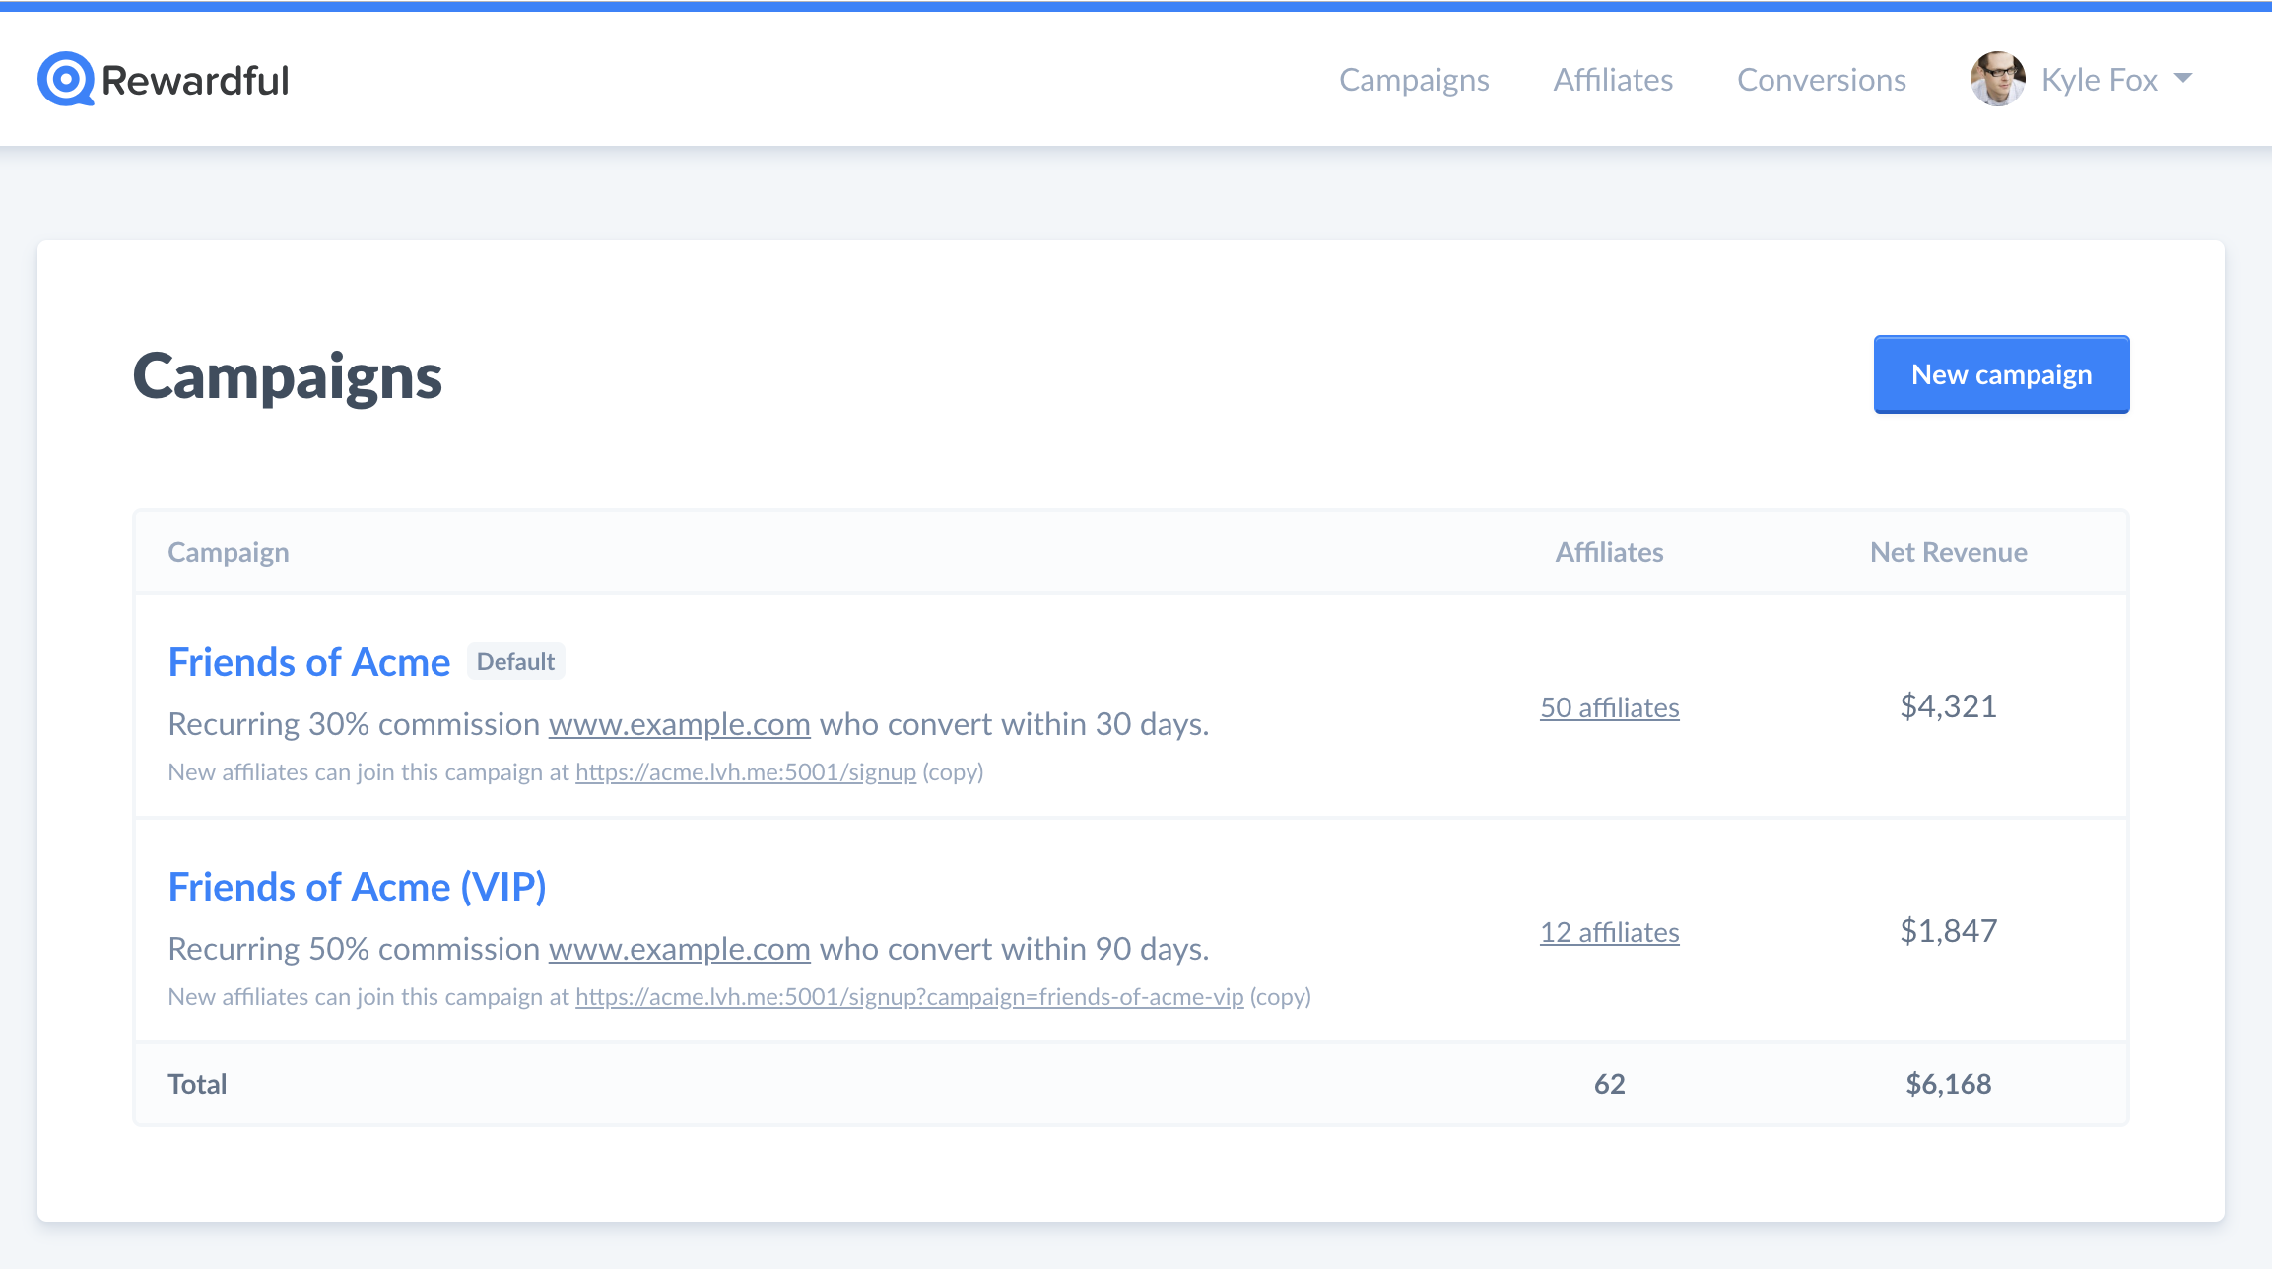Open www.example.com link in the 30% commission row
The height and width of the screenshot is (1269, 2272).
680,724
